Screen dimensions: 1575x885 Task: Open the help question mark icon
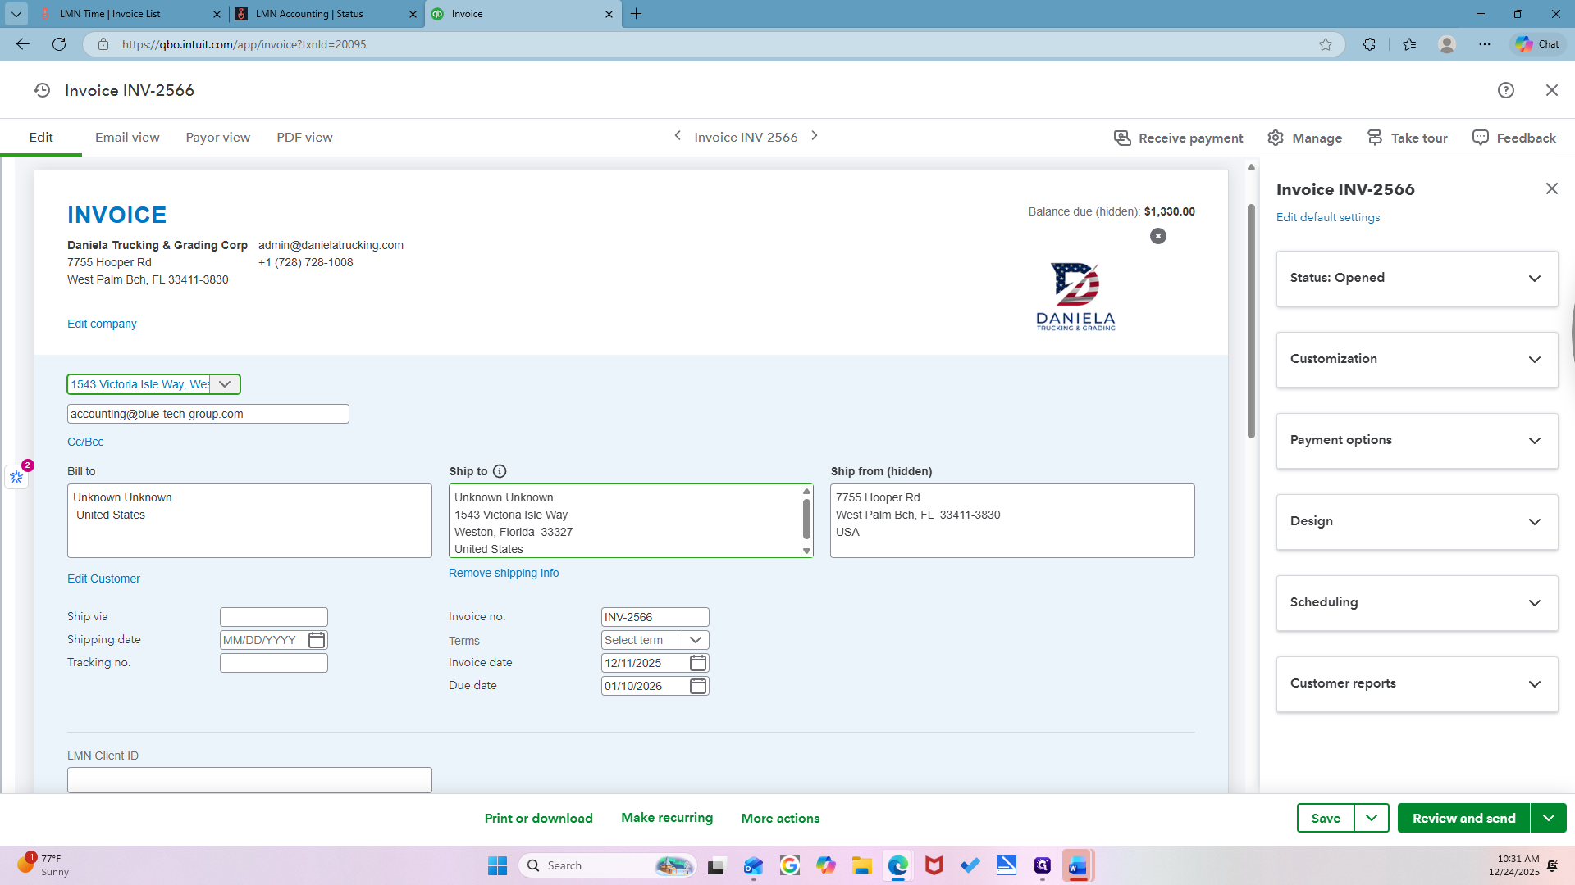tap(1505, 90)
